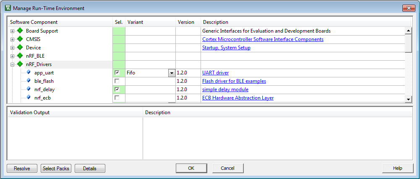Click version 1.2.0 in the nrf_ecb row
The height and width of the screenshot is (179, 420).
[x=182, y=98]
